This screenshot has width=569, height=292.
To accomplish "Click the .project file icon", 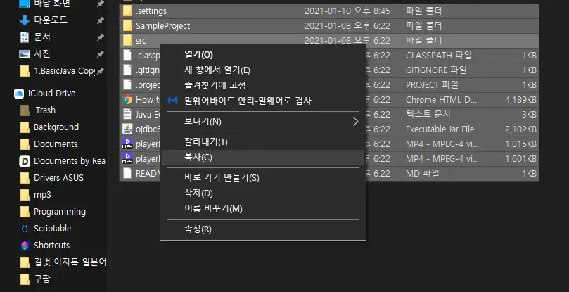I will 127,84.
